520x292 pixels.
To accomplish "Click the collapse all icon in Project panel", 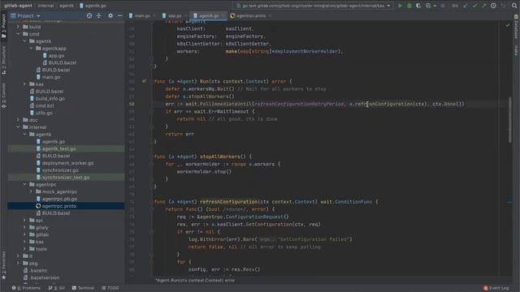I will point(99,15).
